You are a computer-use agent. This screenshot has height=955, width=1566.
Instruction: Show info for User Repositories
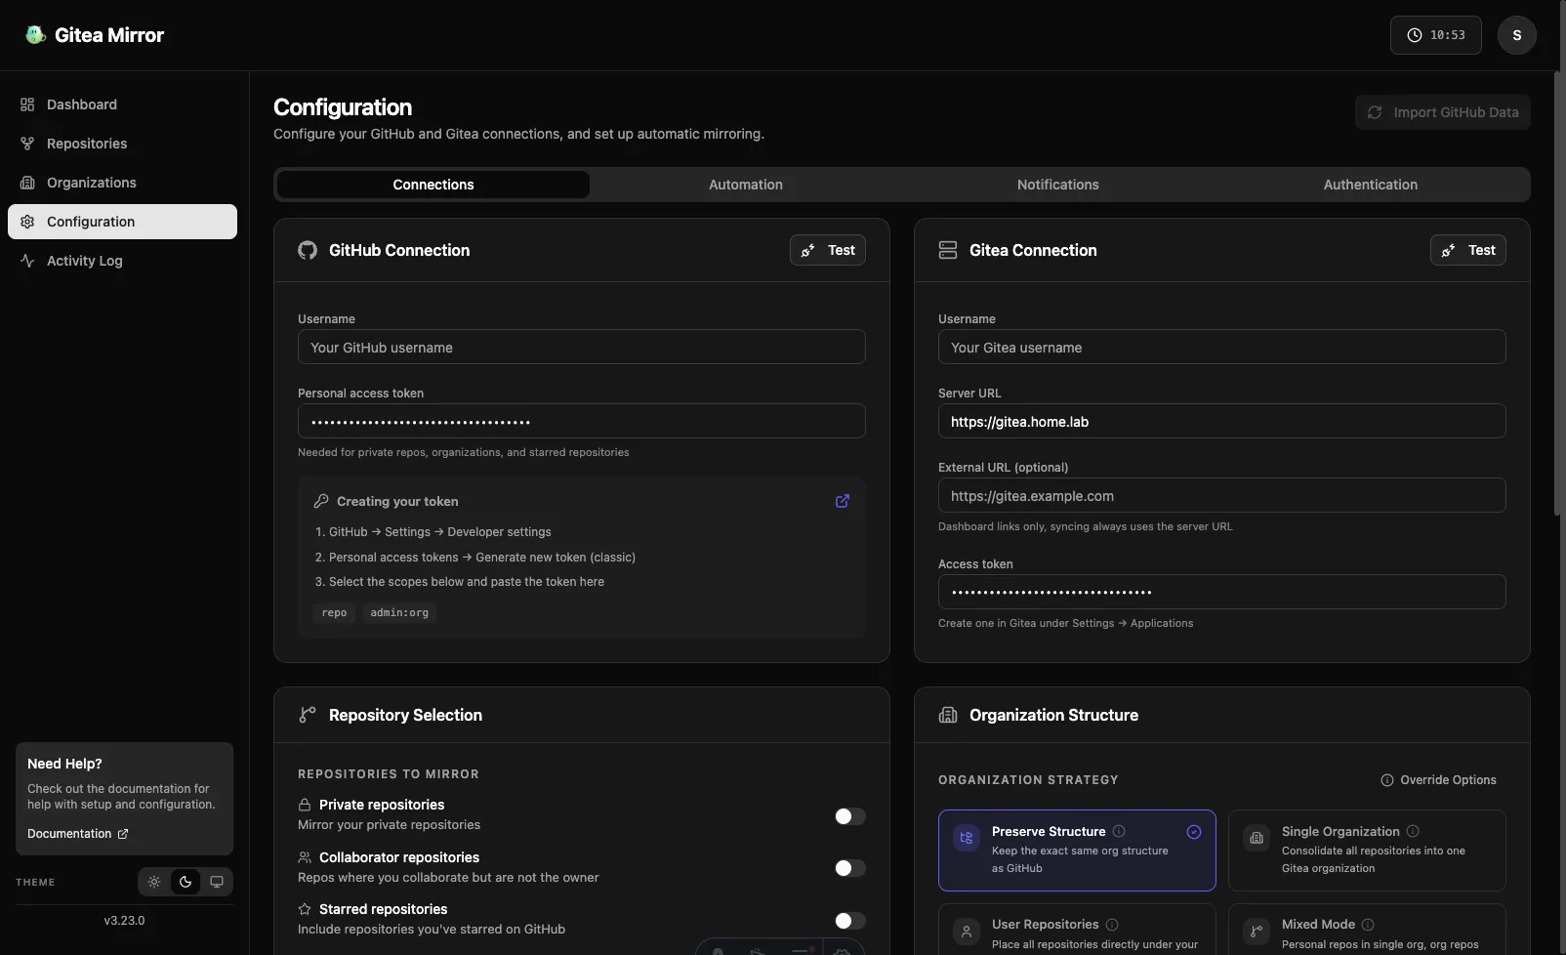click(x=1112, y=925)
